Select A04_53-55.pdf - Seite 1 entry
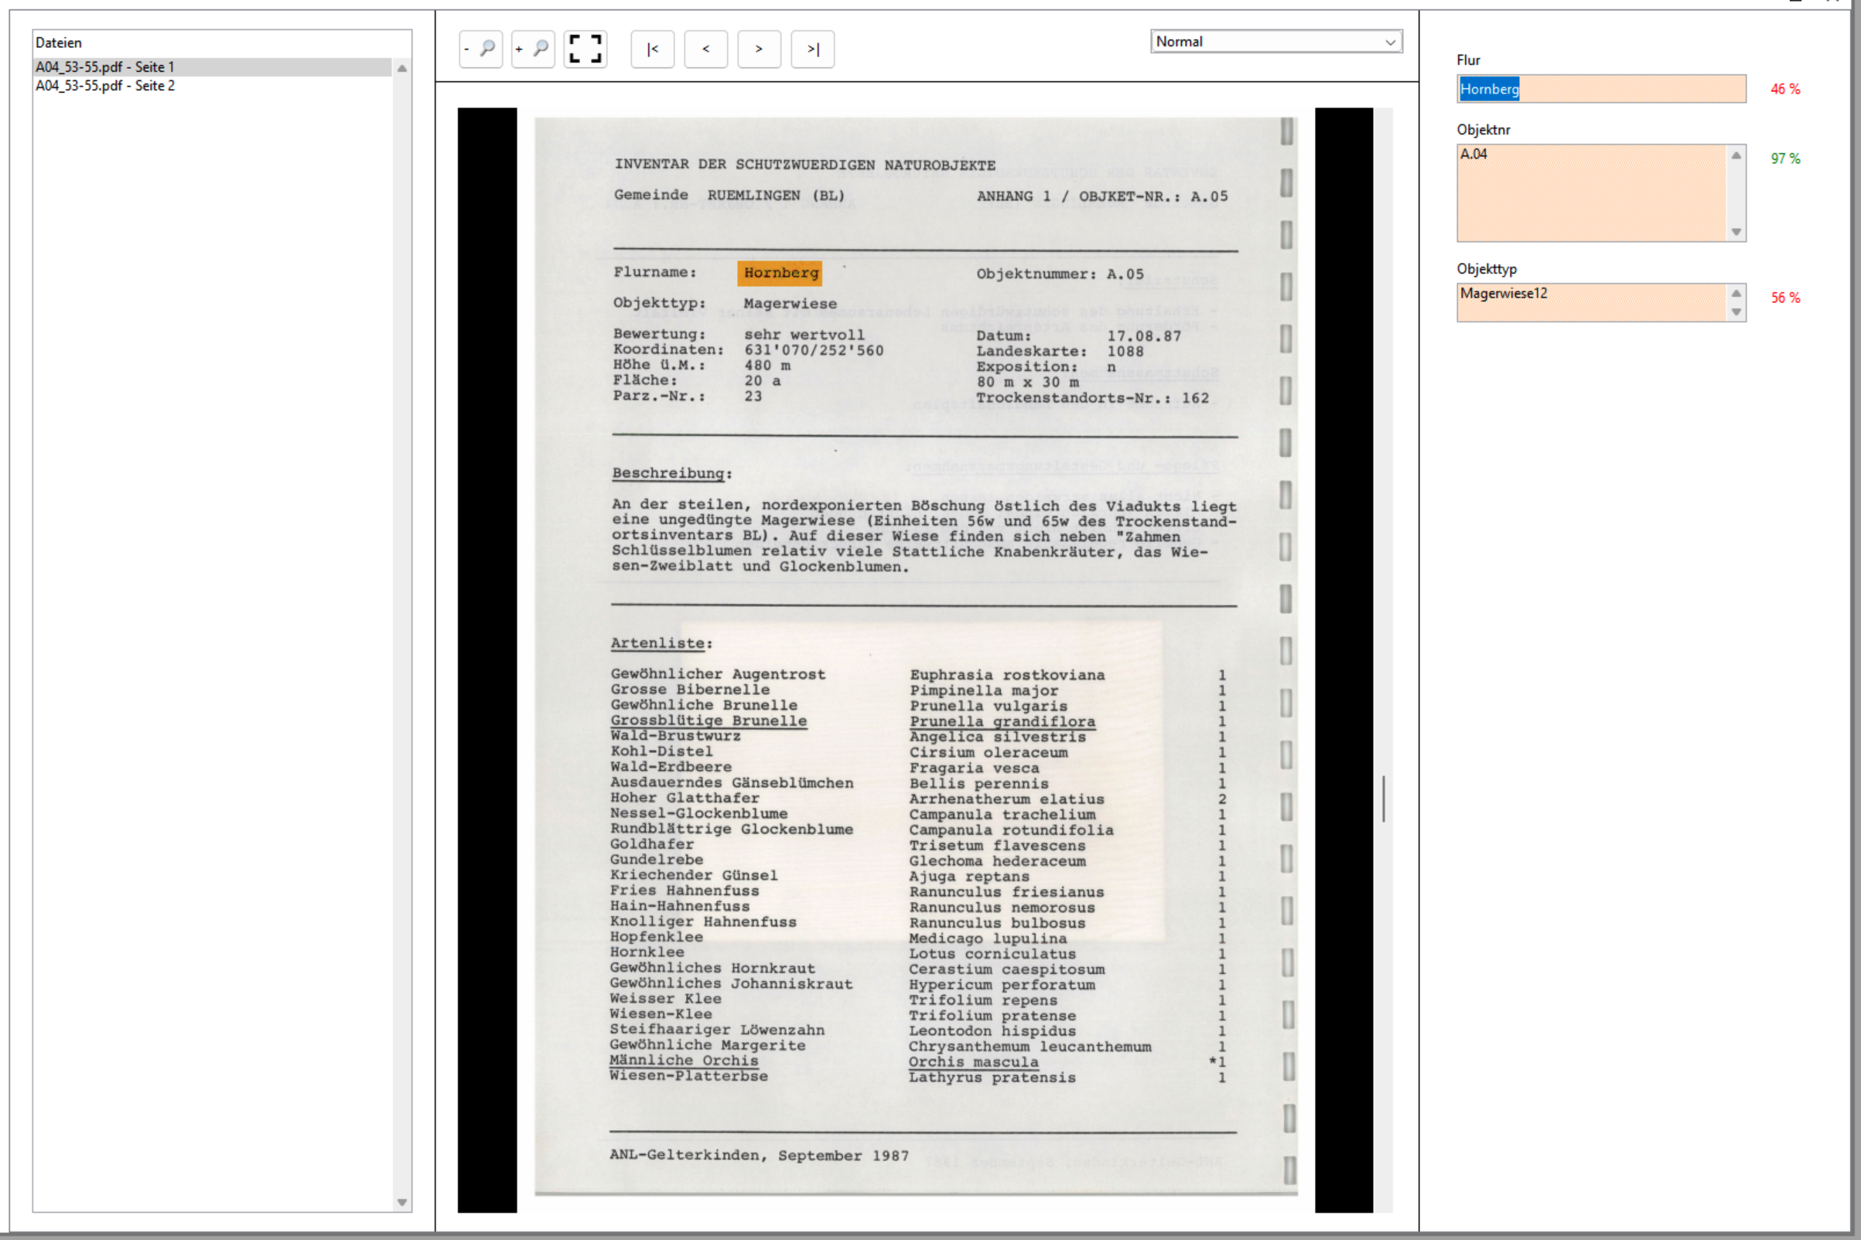1861x1240 pixels. 104,67
